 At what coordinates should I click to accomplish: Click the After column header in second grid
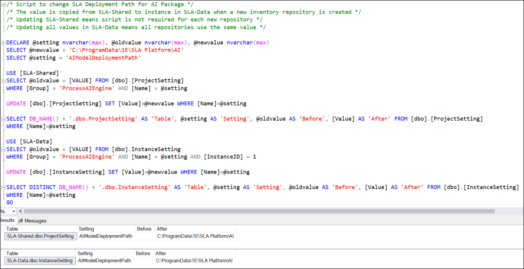point(161,253)
